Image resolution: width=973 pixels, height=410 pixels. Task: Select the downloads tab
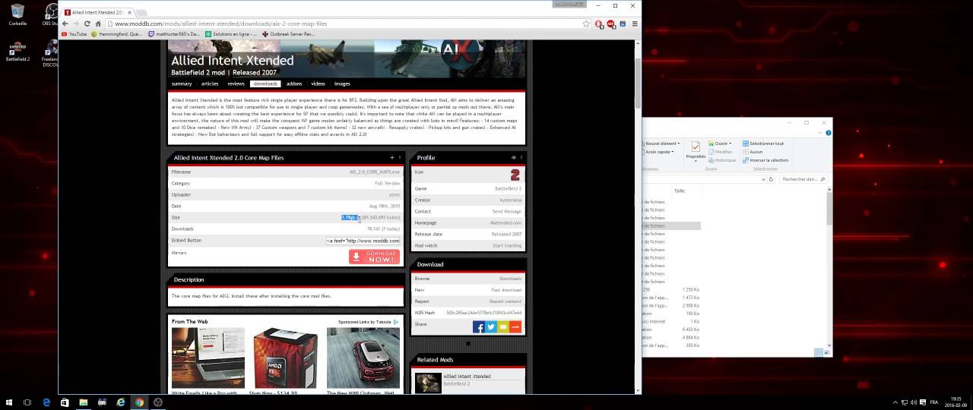coord(265,84)
